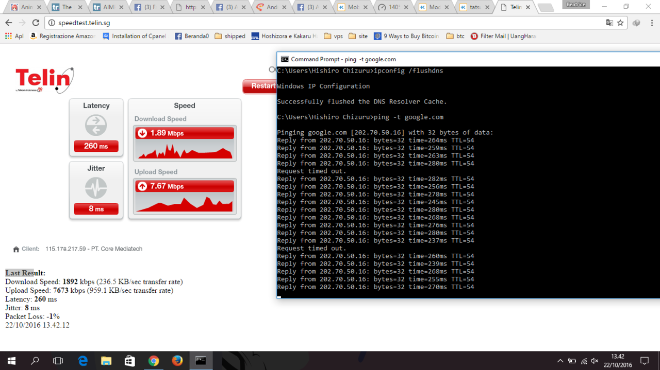Click the Jitter pulse icon

click(x=96, y=188)
